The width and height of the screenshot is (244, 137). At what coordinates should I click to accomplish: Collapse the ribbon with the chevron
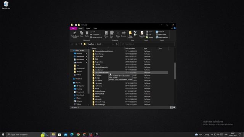(172, 28)
